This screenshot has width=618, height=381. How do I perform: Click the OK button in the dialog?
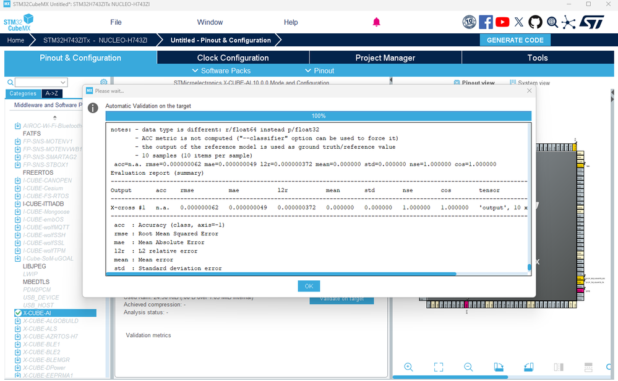tap(309, 286)
